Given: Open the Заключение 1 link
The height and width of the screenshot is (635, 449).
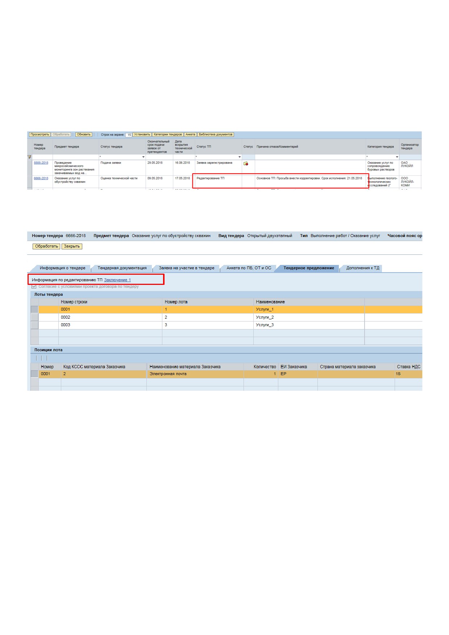Looking at the screenshot, I should (117, 280).
